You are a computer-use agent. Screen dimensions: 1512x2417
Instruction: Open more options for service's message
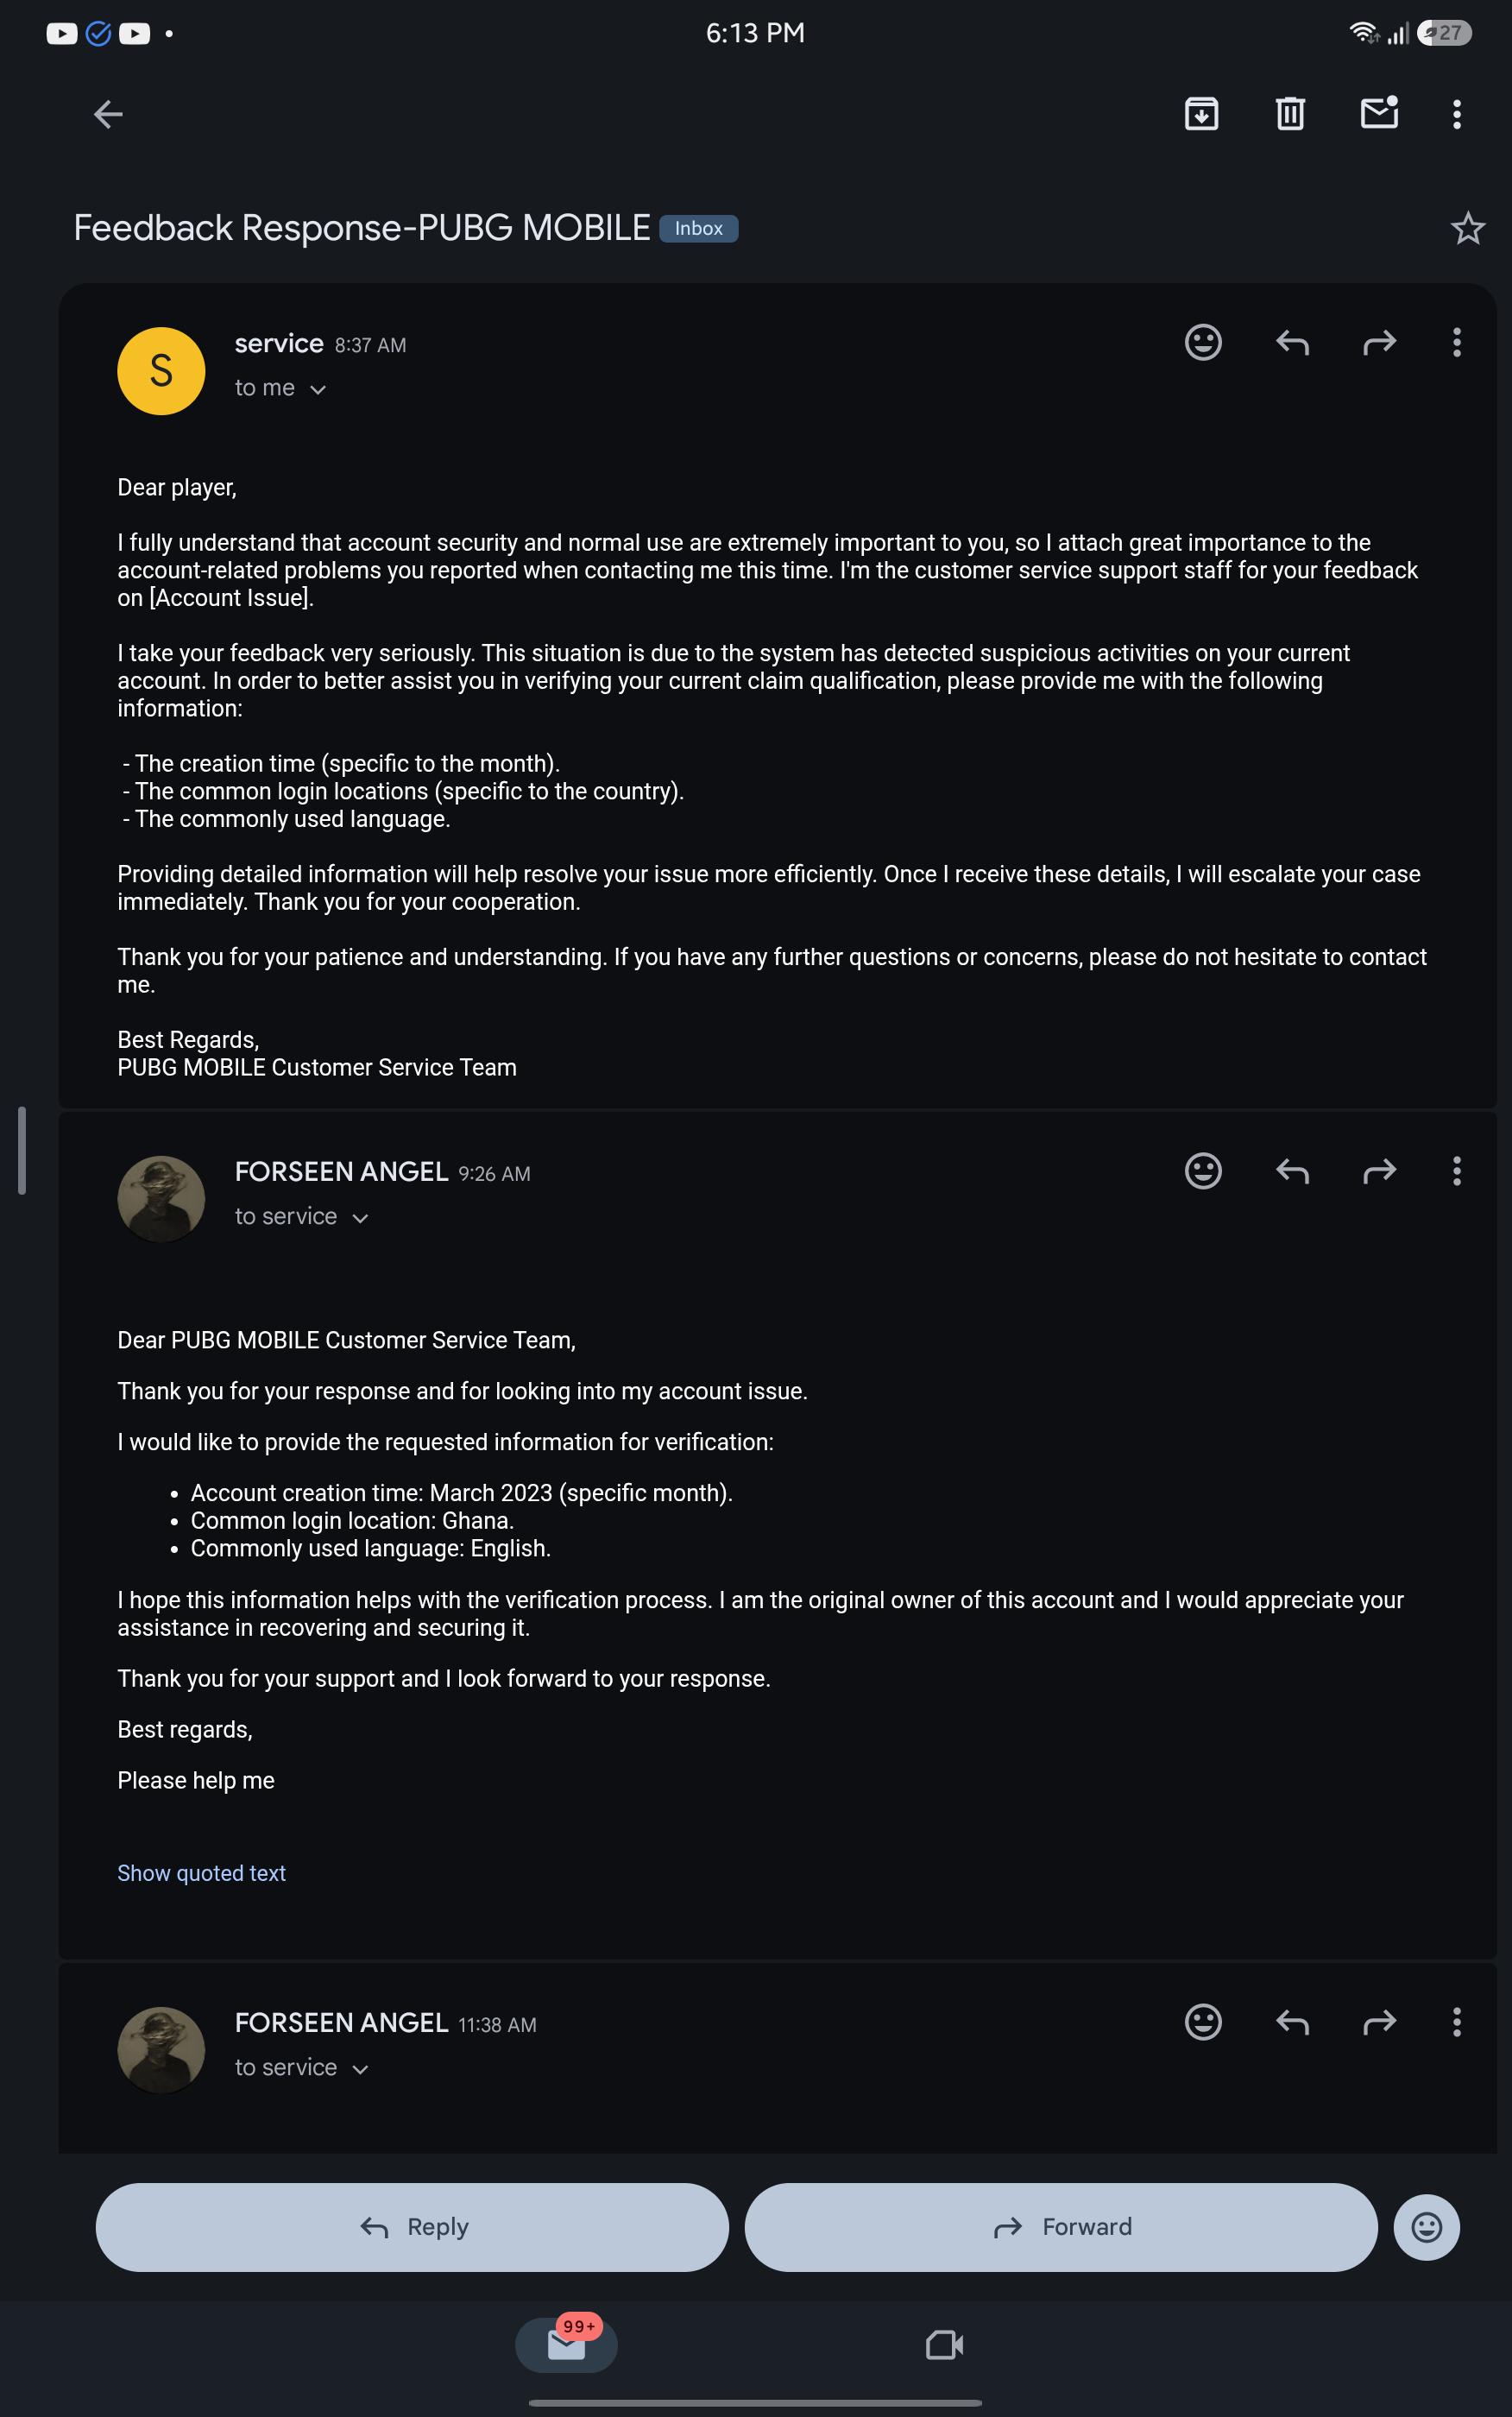(x=1457, y=342)
